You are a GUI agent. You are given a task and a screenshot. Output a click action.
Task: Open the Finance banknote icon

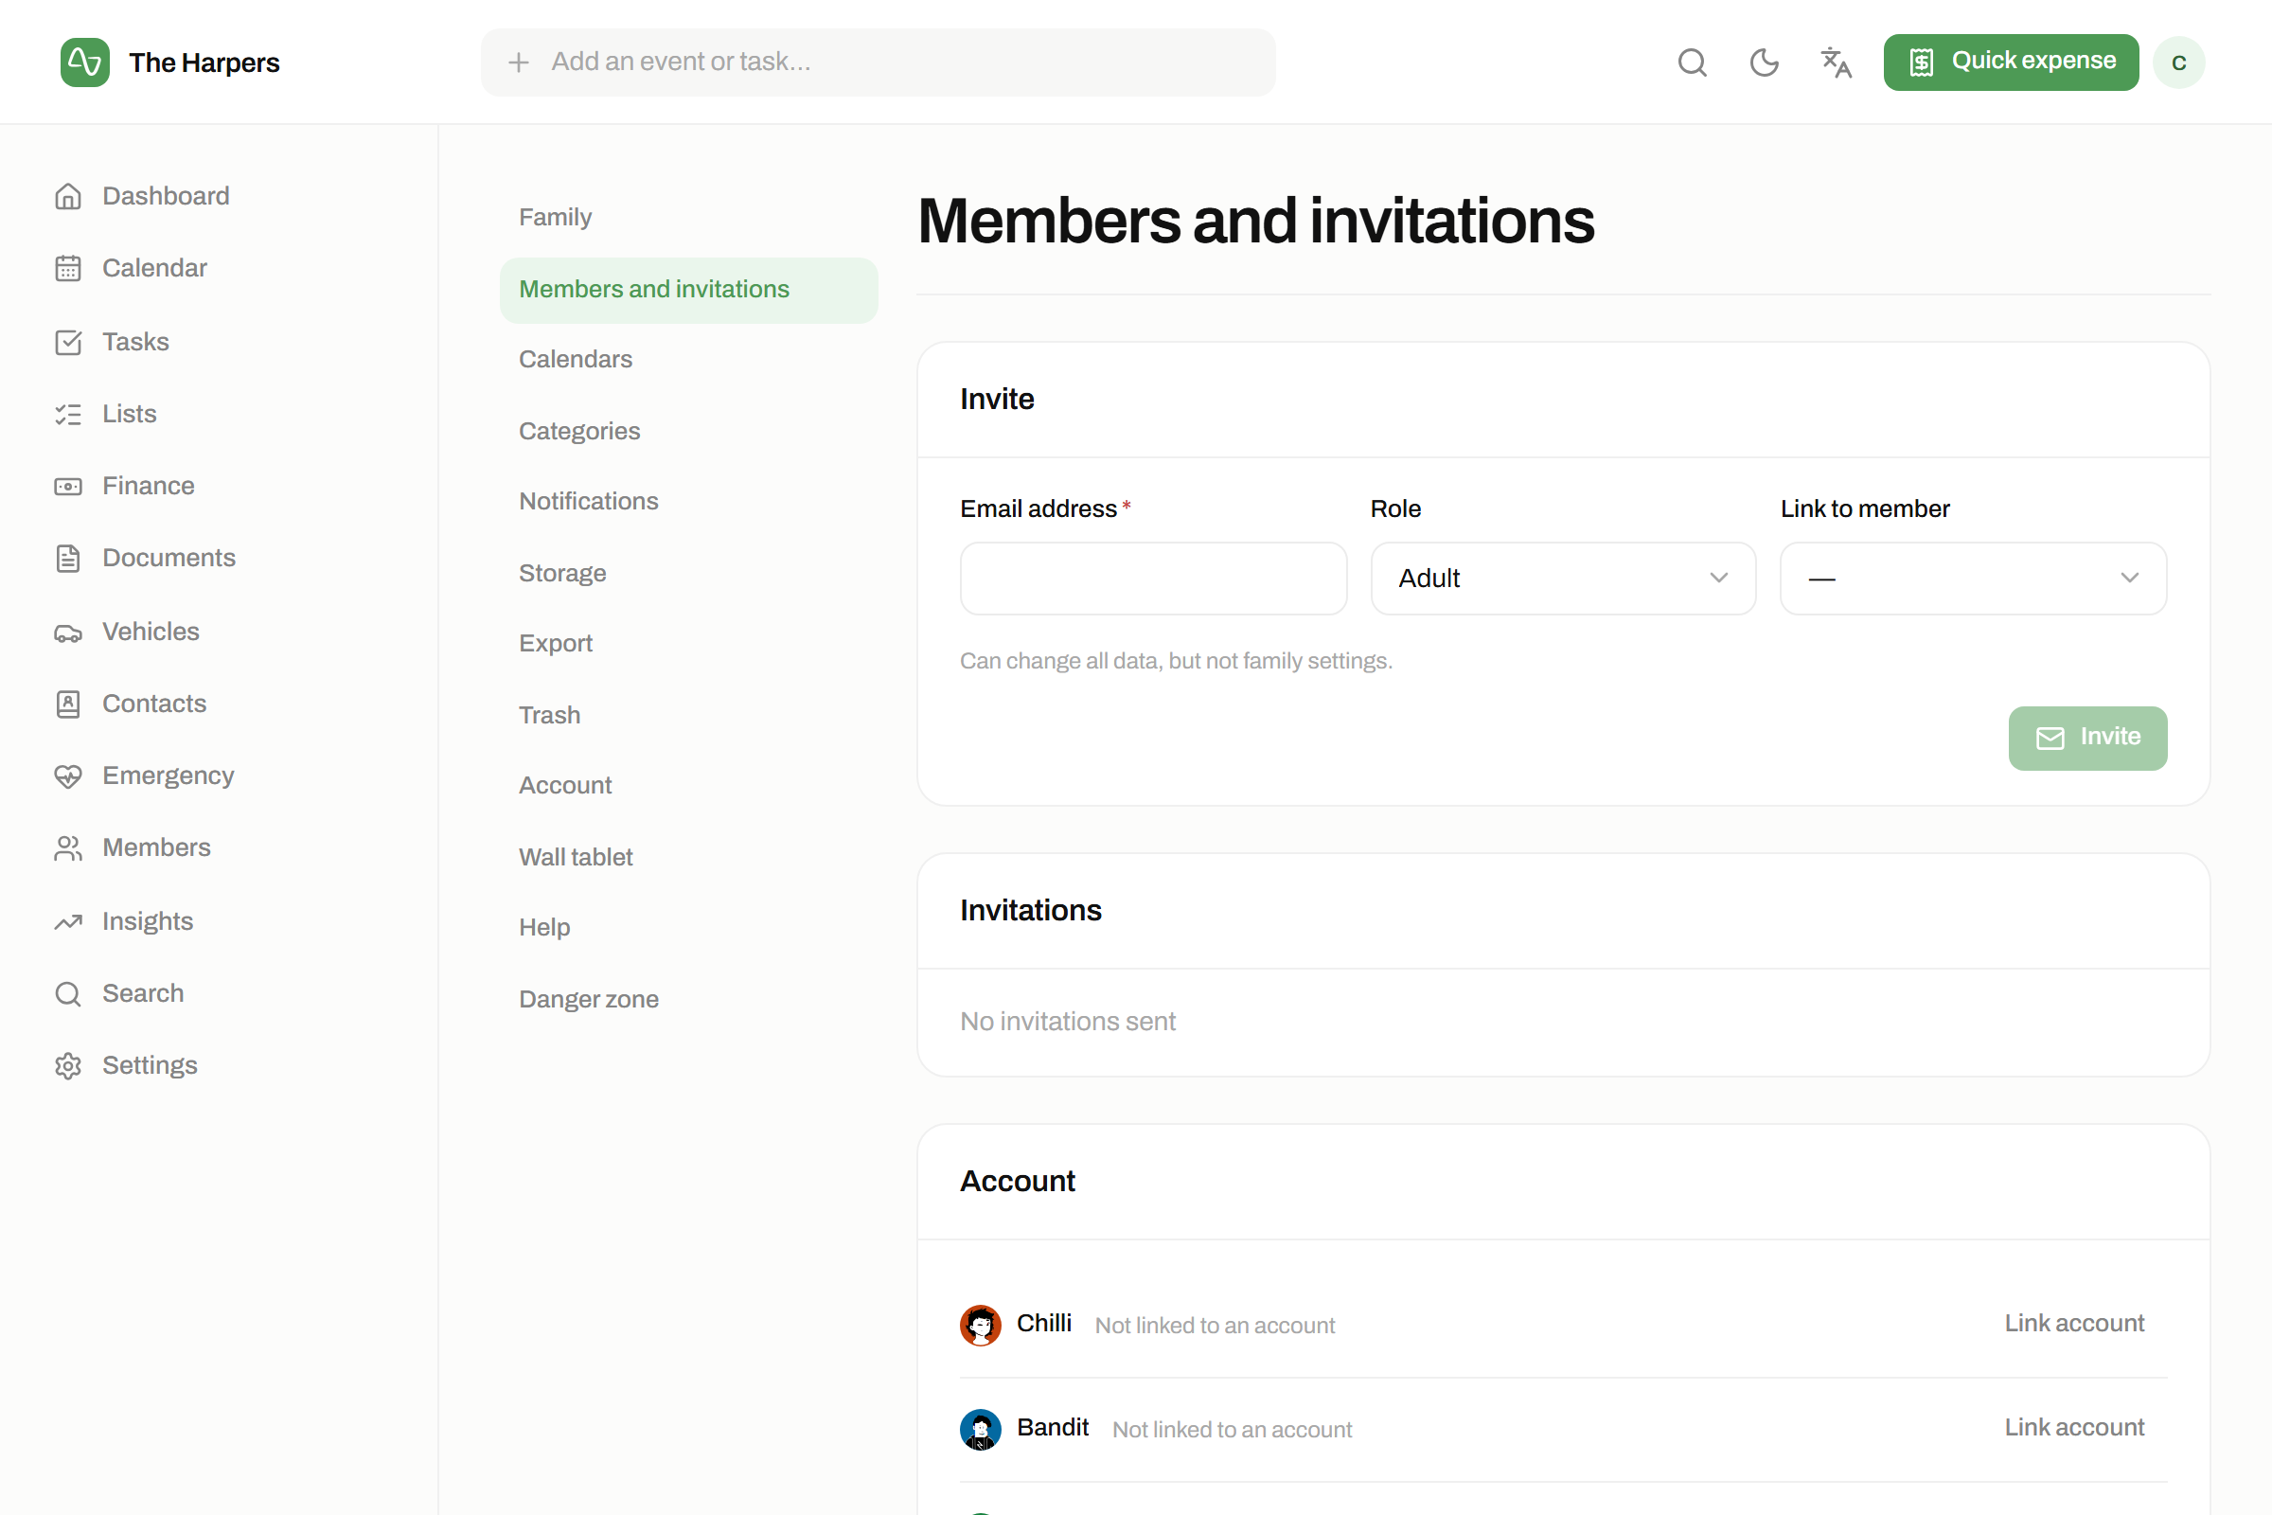[67, 486]
